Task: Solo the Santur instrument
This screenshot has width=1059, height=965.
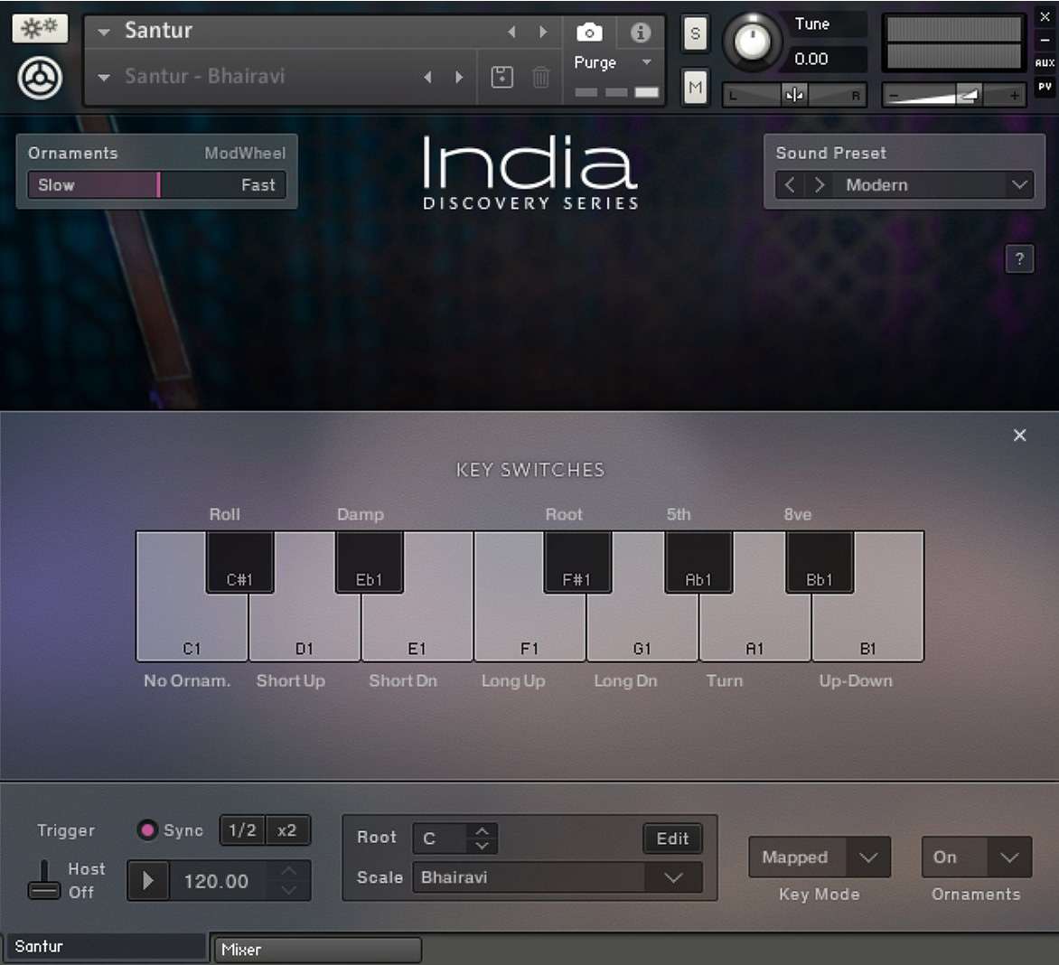Action: (693, 34)
